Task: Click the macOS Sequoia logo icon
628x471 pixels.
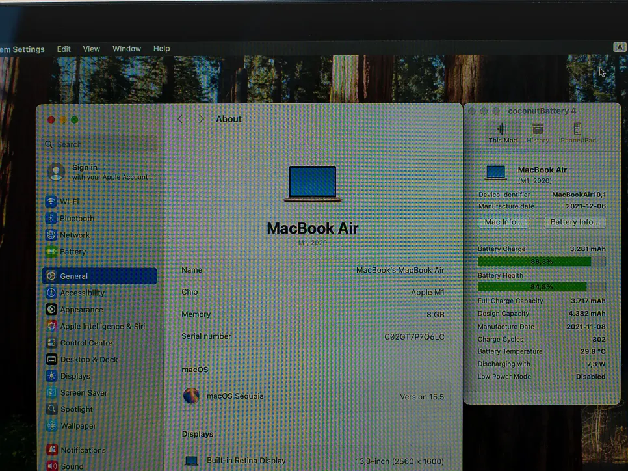Action: pos(191,396)
